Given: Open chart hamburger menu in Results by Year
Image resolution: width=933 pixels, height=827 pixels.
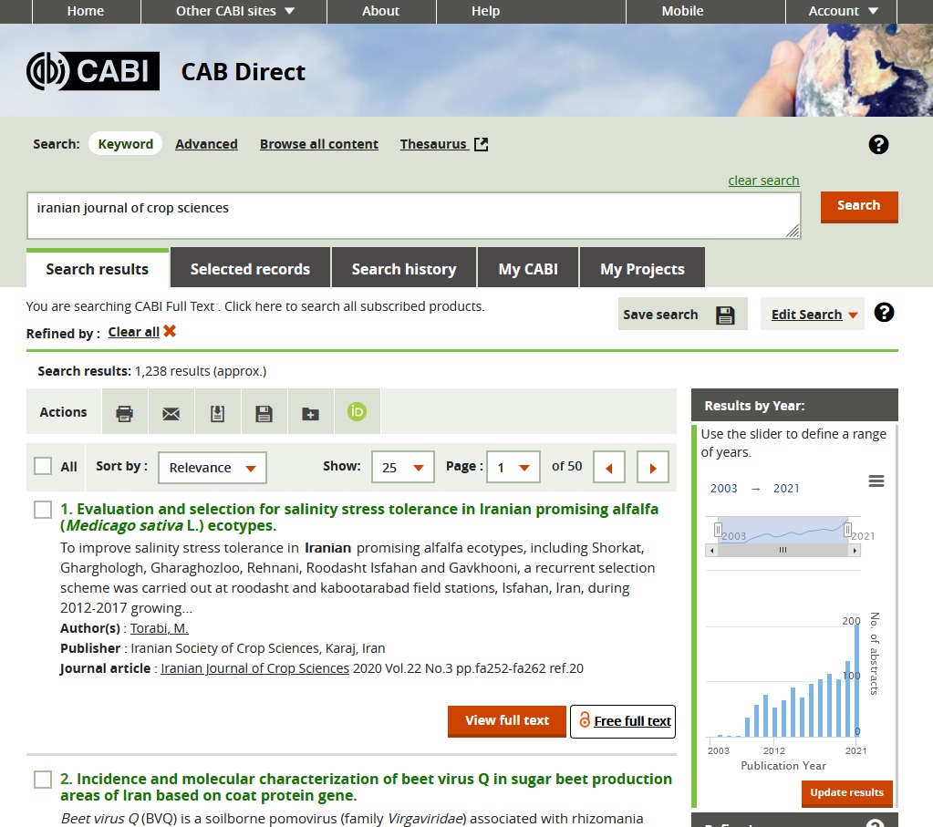Looking at the screenshot, I should tap(876, 481).
